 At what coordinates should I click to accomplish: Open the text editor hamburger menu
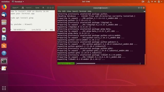[43, 8]
